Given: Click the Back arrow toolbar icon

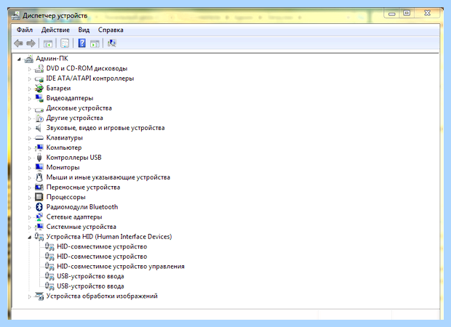Looking at the screenshot, I should tap(18, 44).
